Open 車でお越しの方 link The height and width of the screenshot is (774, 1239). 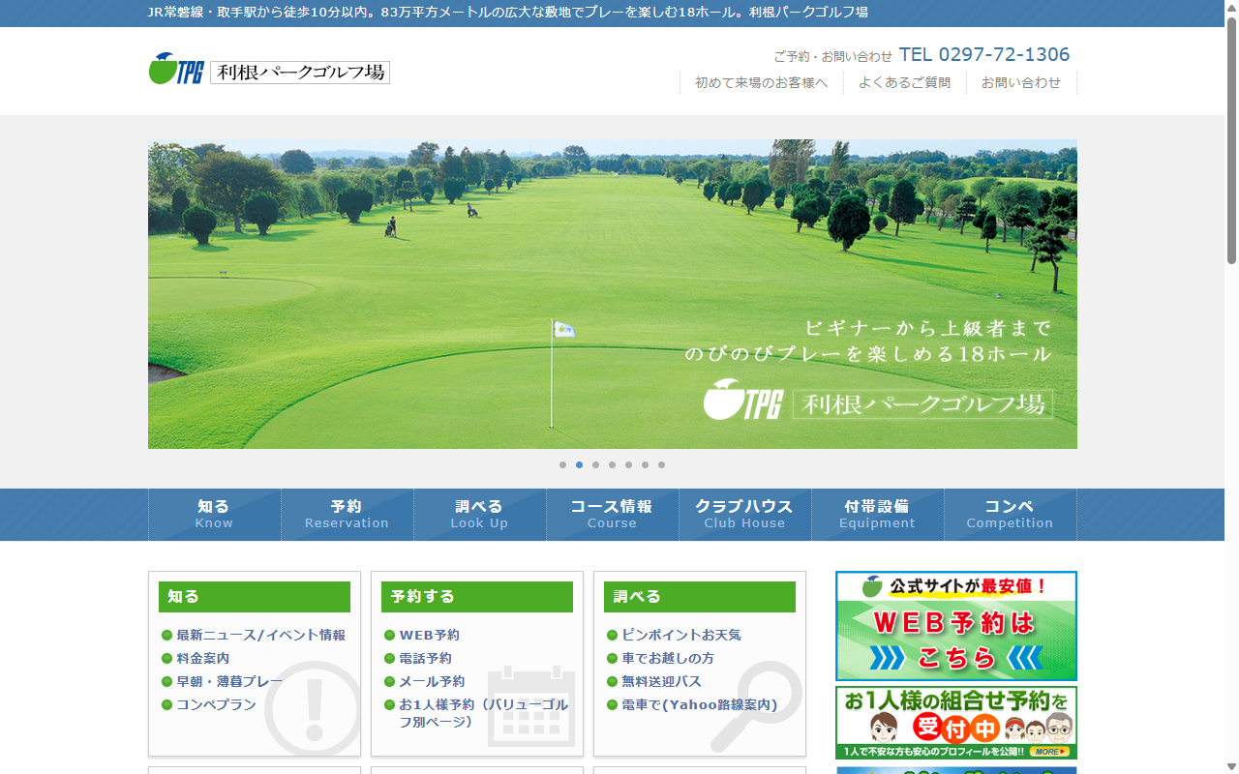[x=668, y=659]
